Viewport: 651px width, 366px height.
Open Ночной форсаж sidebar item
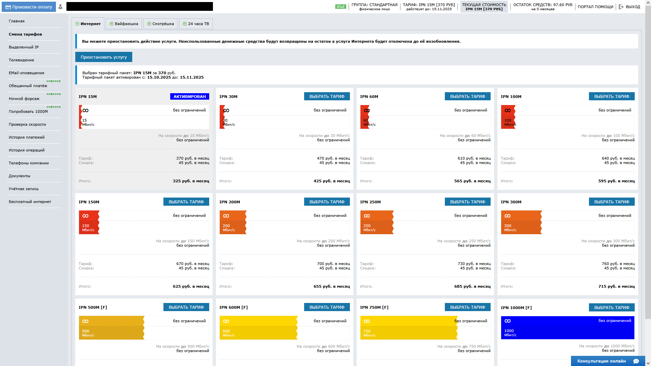pos(24,99)
